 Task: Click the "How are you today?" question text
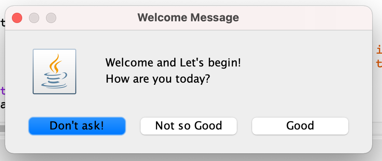(158, 79)
